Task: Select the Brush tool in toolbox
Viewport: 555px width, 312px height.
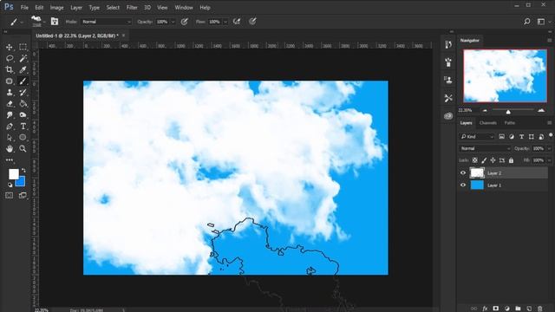Action: tap(23, 81)
